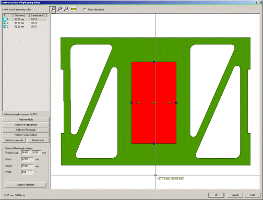The image size is (263, 200).
Task: Sort list by Saved area % column header
Action: (38, 15)
